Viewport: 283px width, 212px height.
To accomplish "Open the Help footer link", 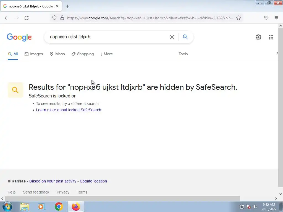I will point(12,192).
